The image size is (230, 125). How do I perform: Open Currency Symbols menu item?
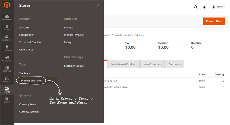pyautogui.click(x=29, y=112)
